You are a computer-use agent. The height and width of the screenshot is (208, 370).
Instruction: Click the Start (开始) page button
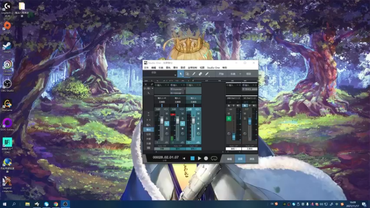pyautogui.click(x=221, y=74)
